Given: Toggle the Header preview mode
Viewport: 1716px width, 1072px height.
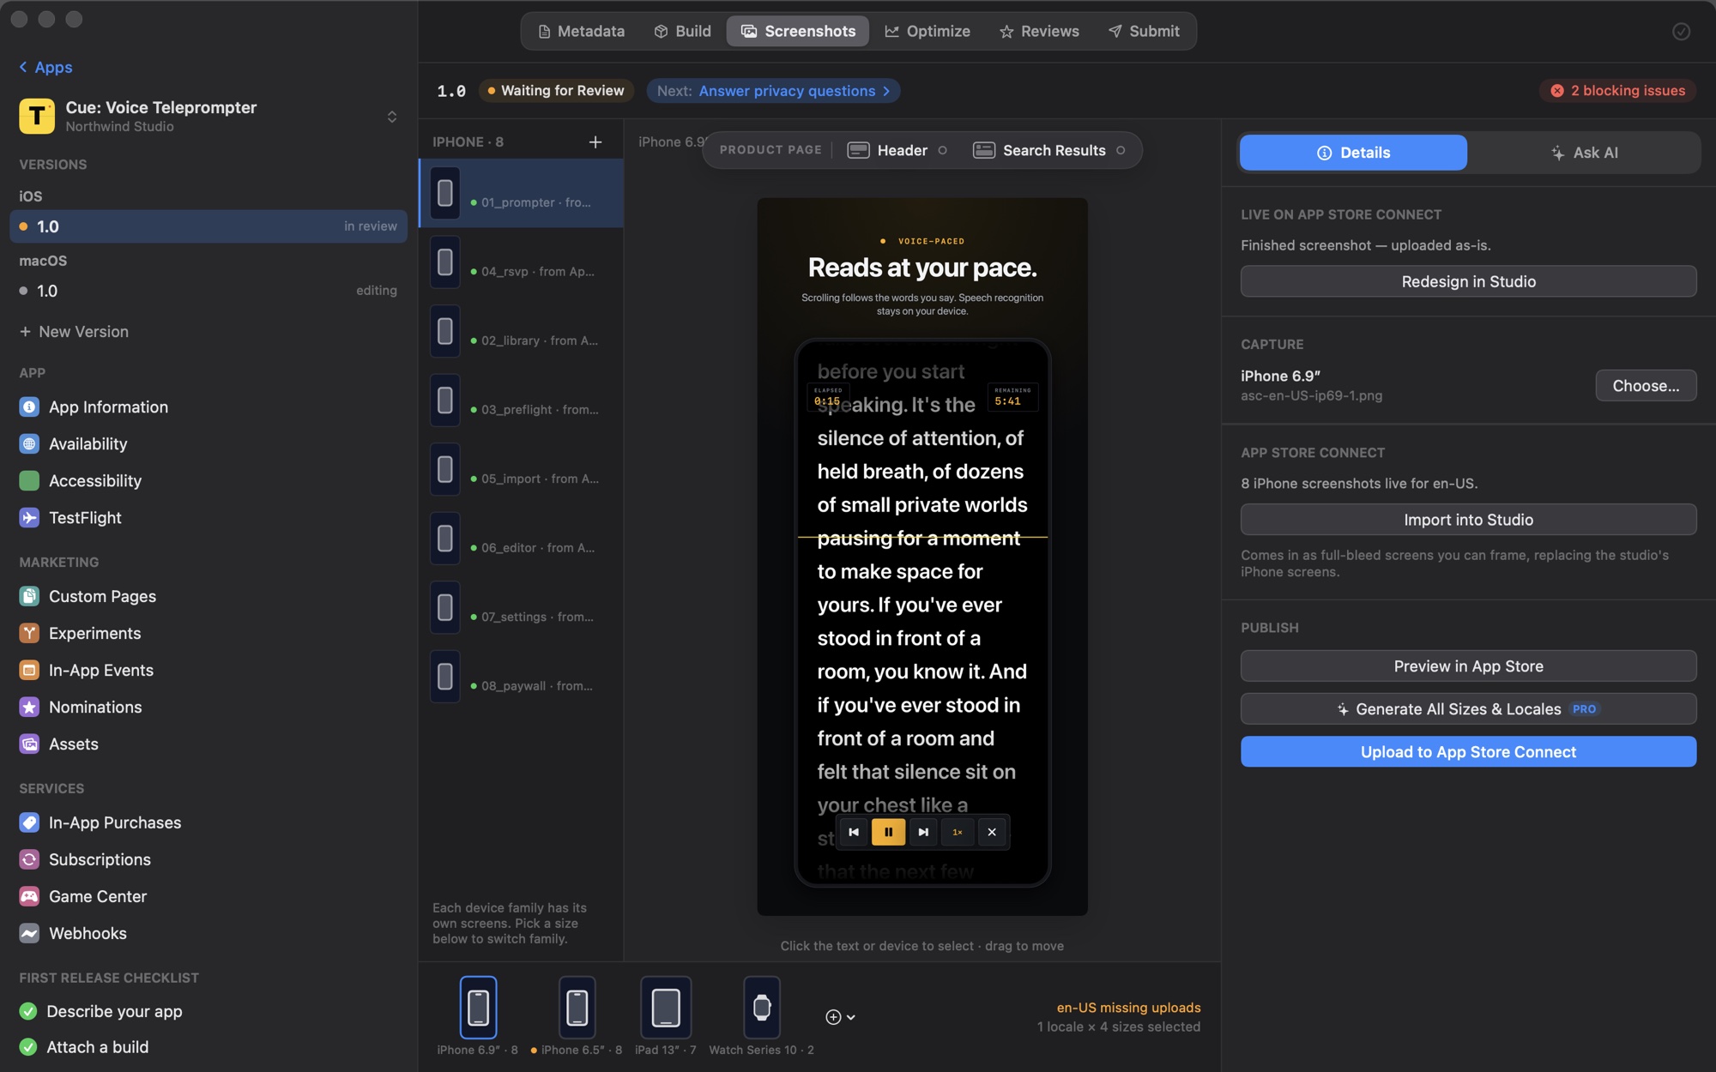Looking at the screenshot, I should pos(897,150).
